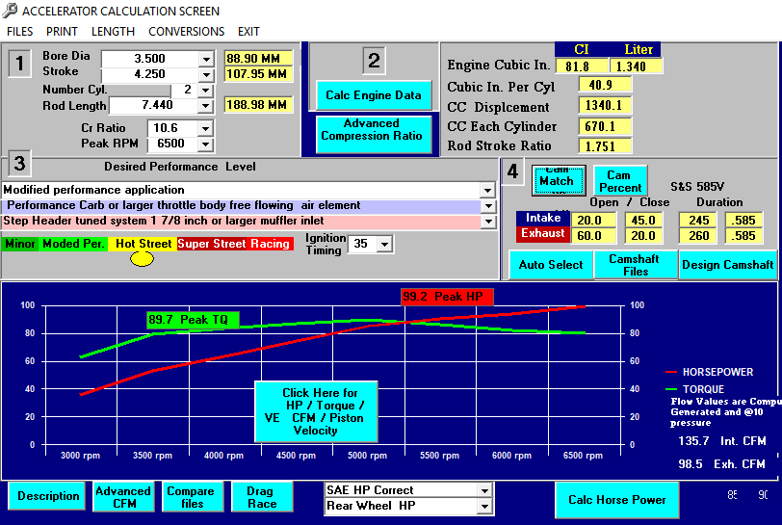Open the Peak RPM dropdown

point(206,145)
